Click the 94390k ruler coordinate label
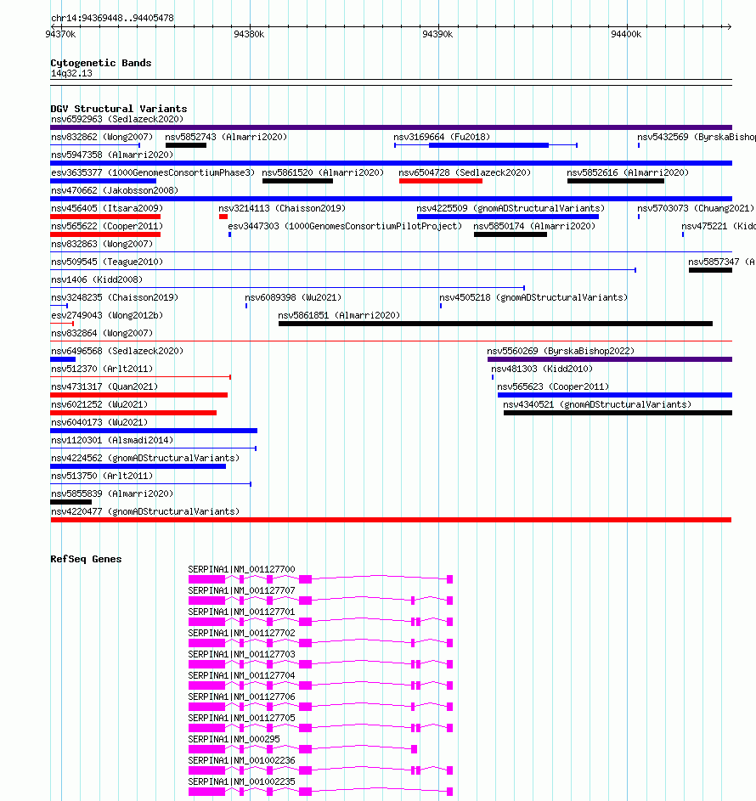Screen dimensions: 756x801 (x=437, y=35)
